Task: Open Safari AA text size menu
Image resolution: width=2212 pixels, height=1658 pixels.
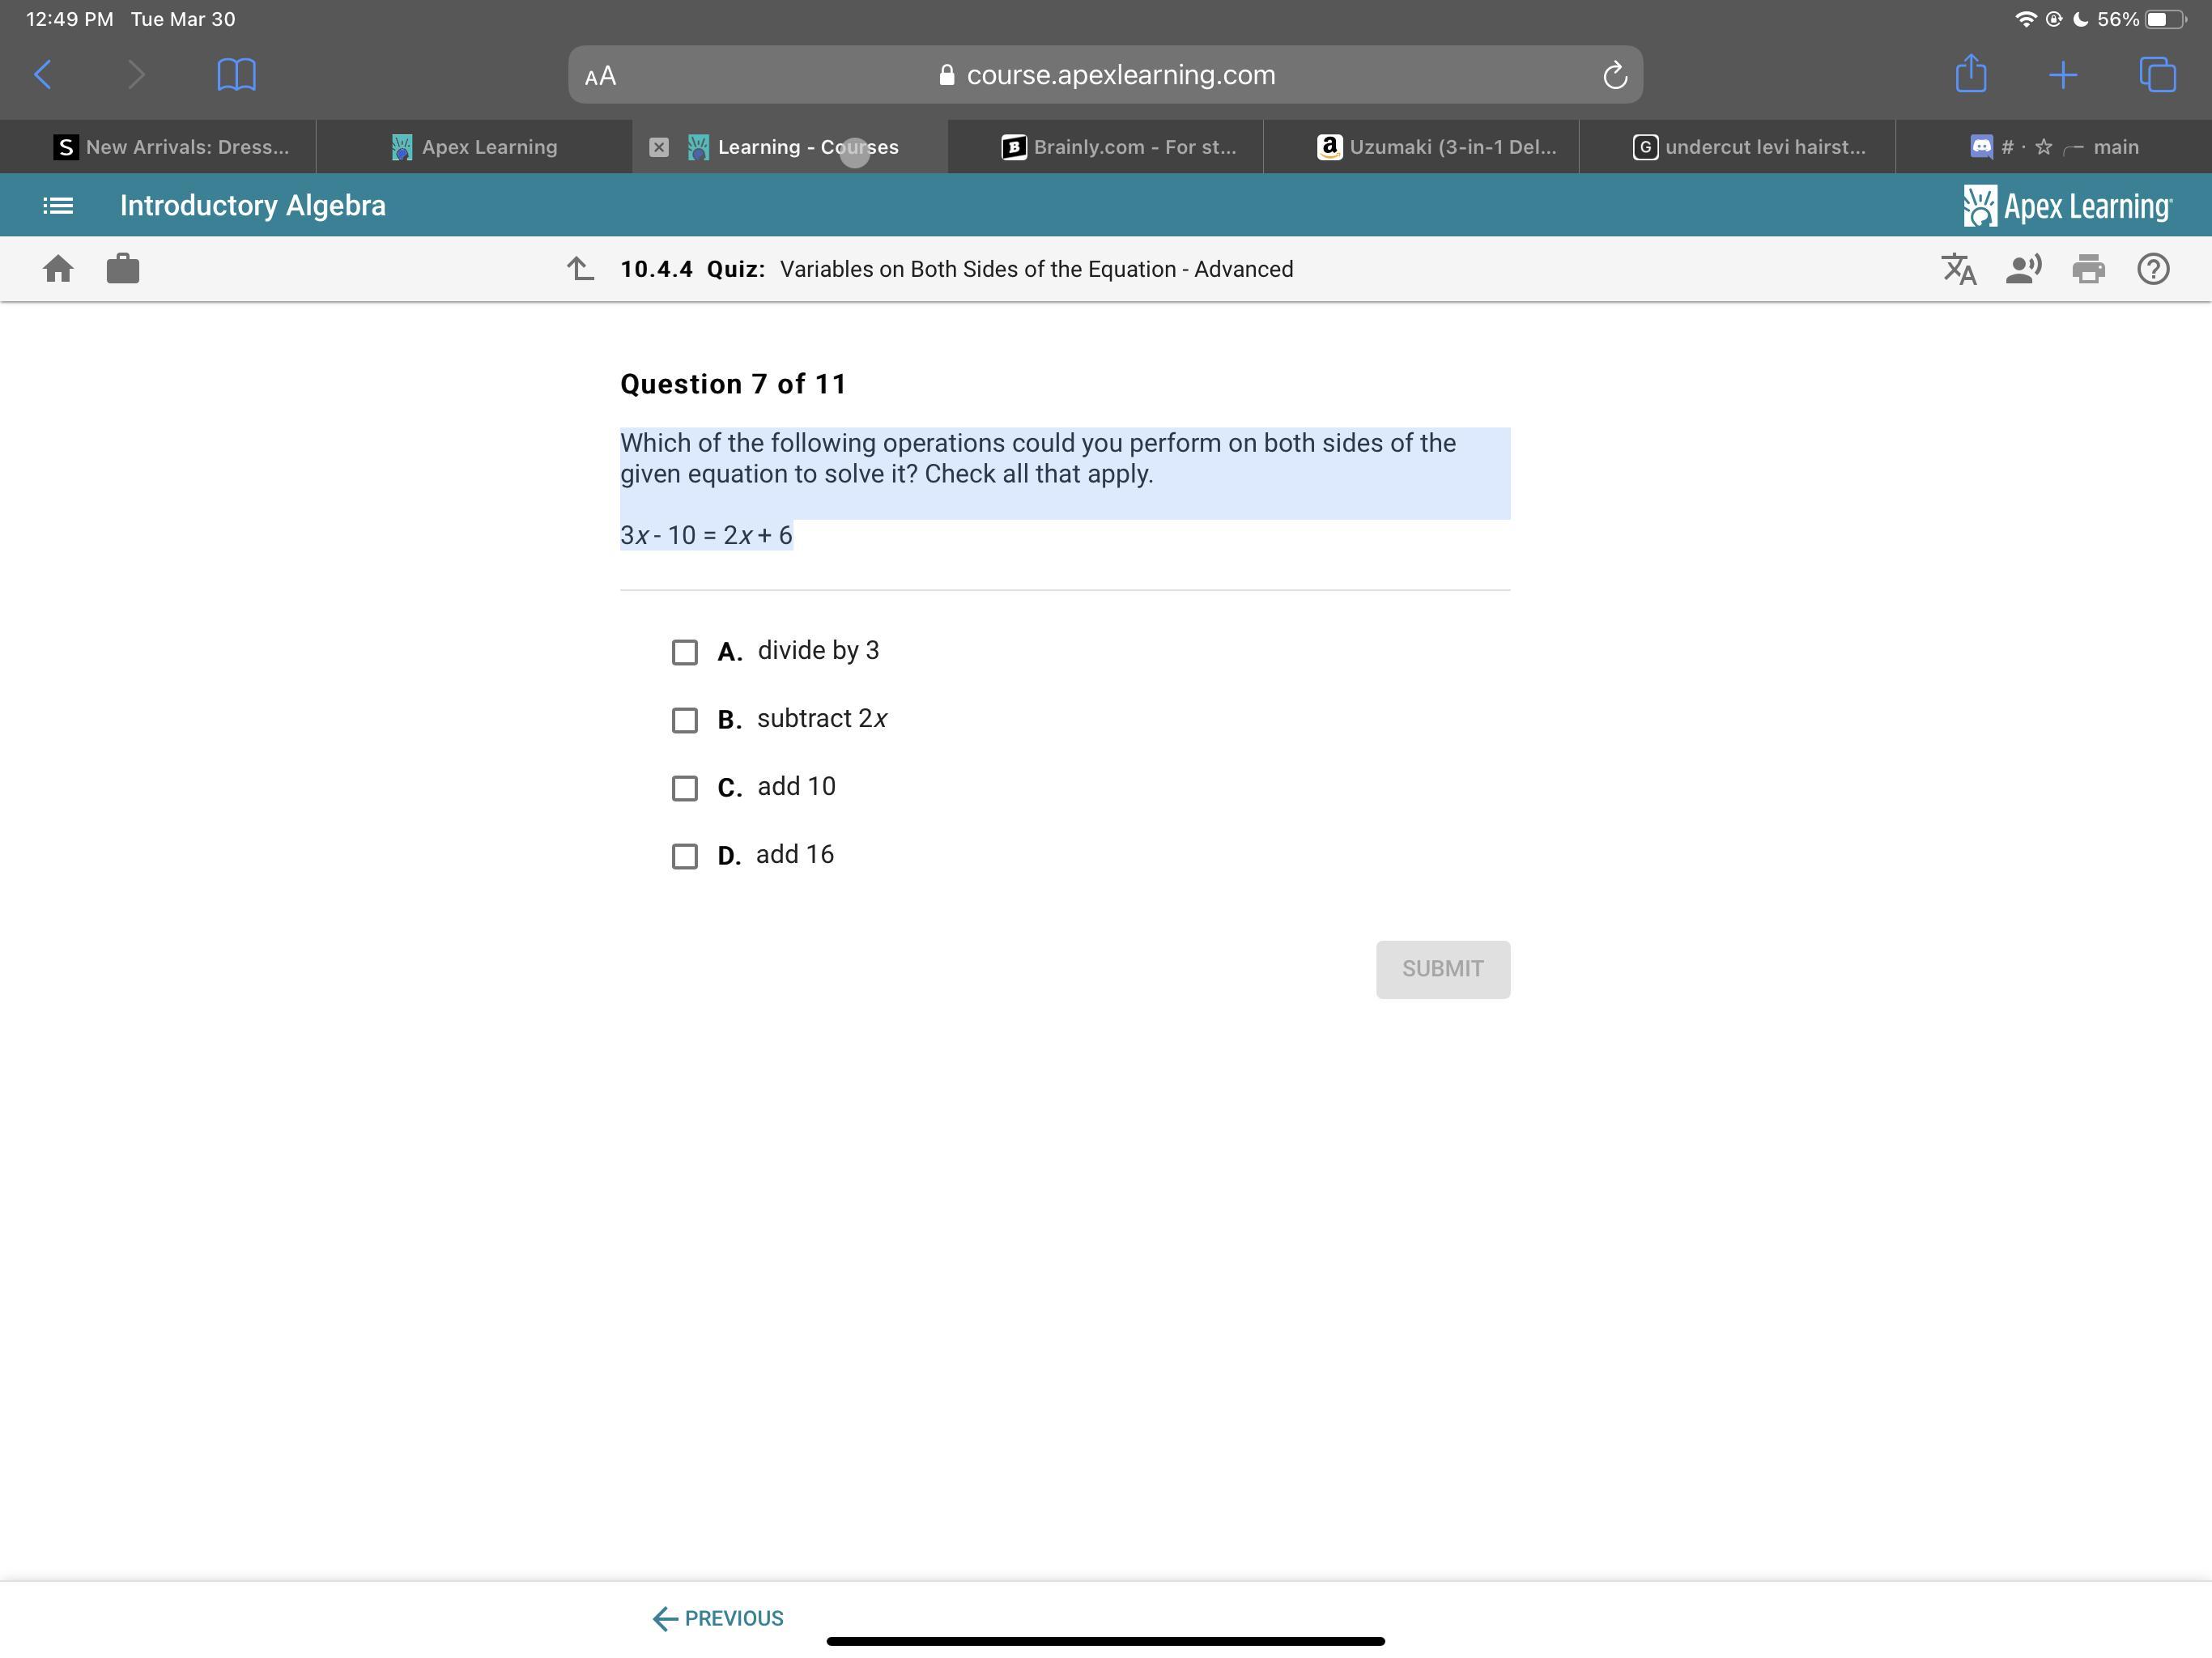Action: coord(600,76)
